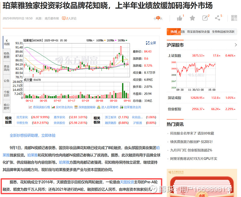241x197 pixels.
Task: Click the 珀莱雅 candlestick chart
Action: coord(77,60)
